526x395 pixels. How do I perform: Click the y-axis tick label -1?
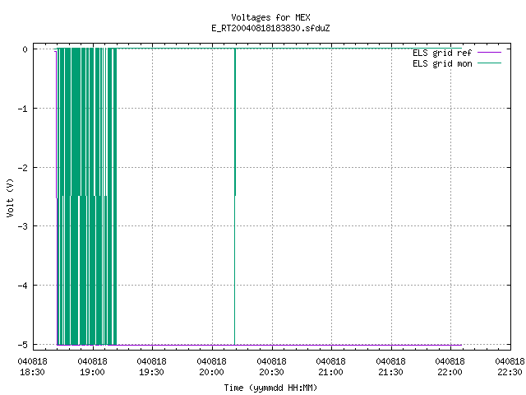point(23,109)
